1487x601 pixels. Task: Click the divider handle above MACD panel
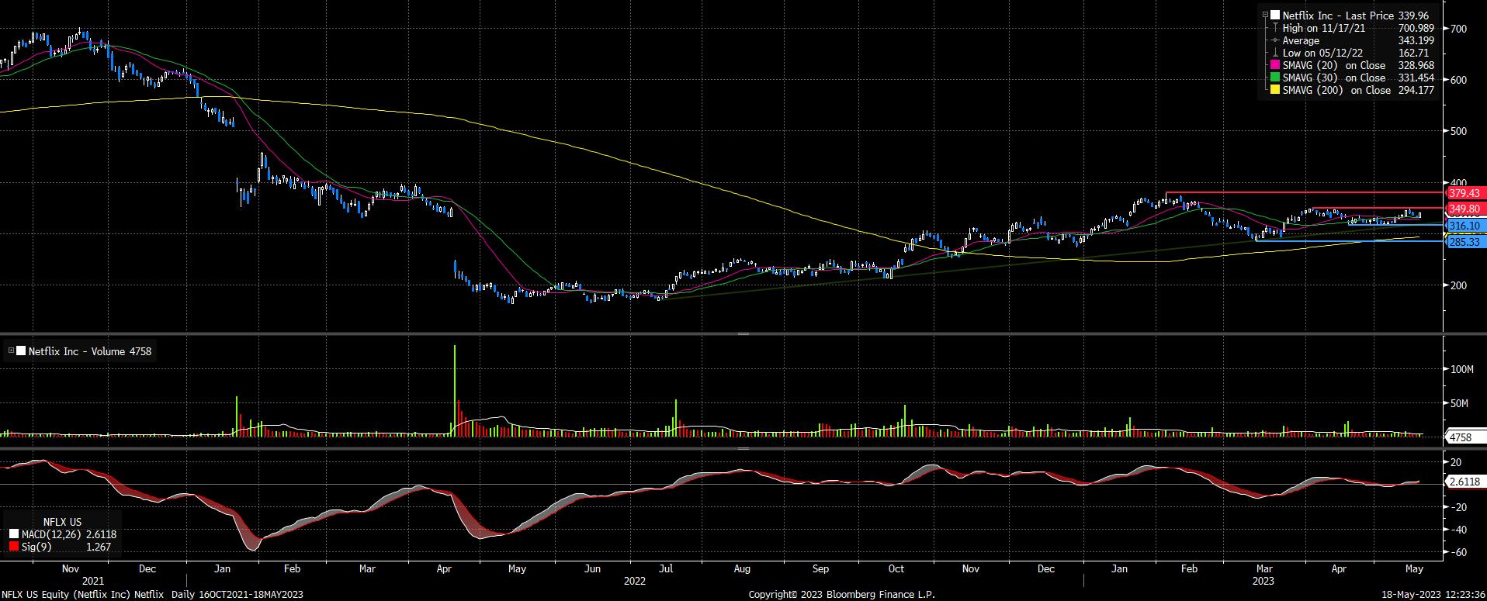point(743,448)
